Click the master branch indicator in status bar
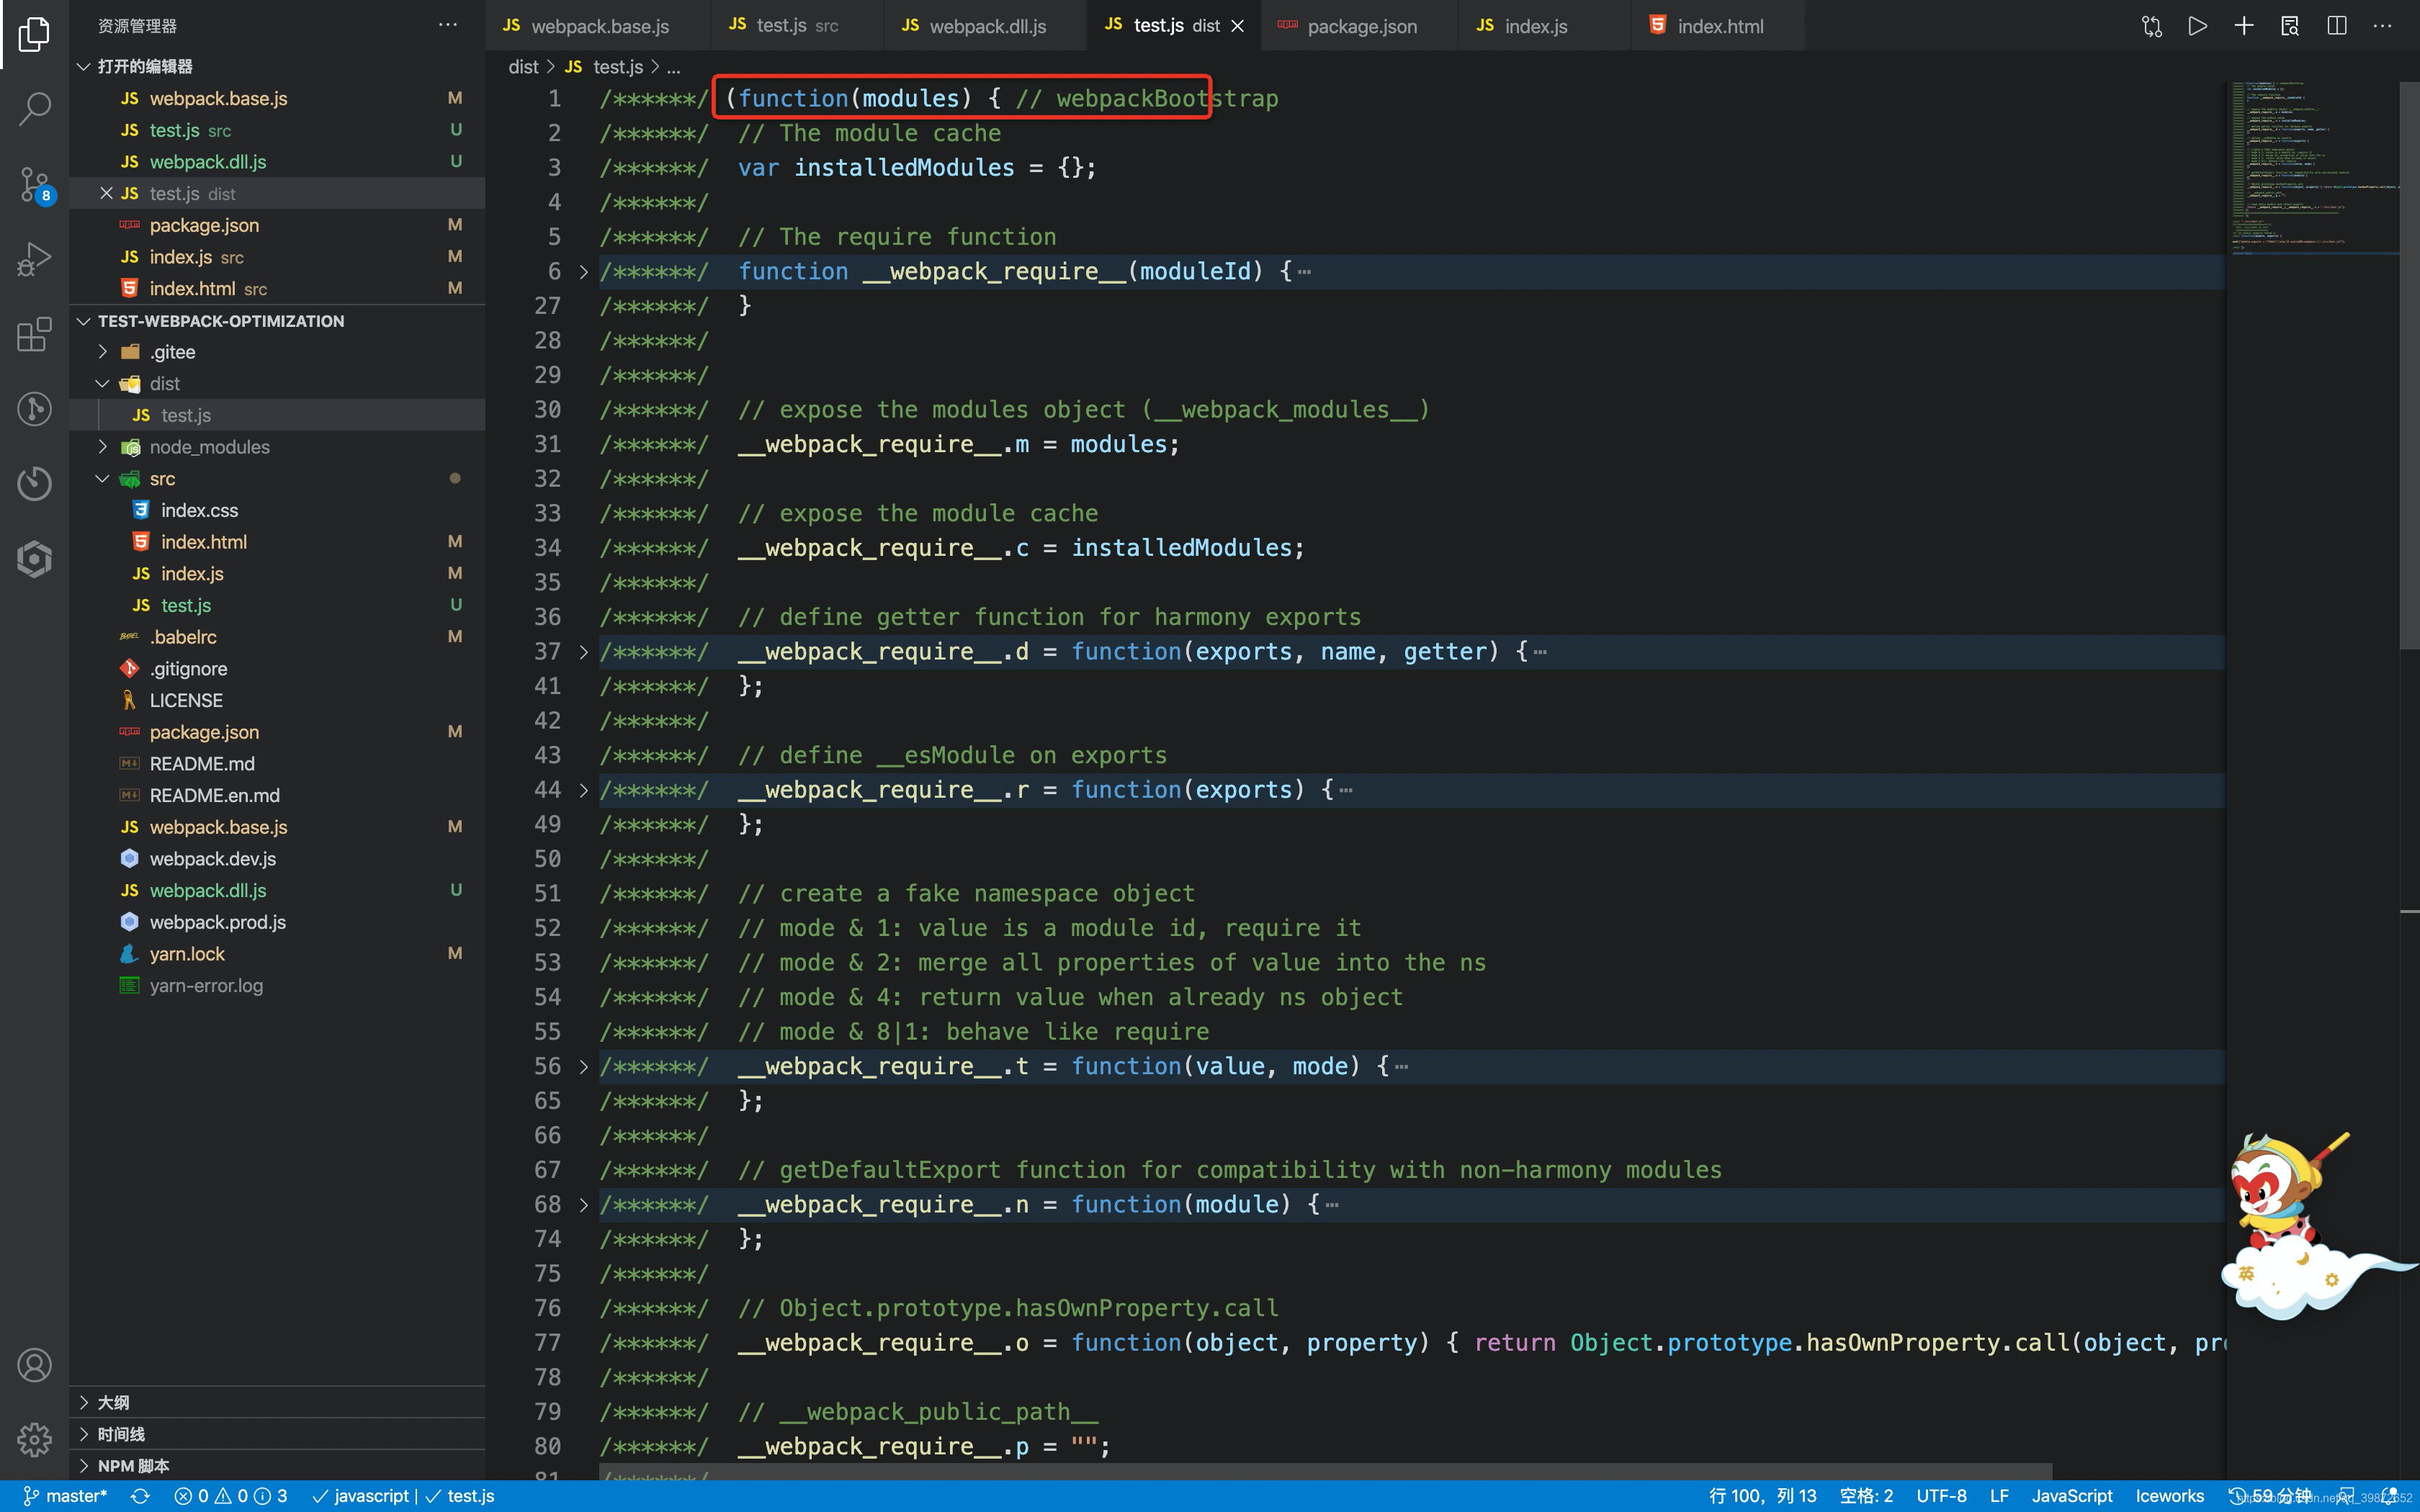This screenshot has height=1512, width=2420. pos(66,1496)
